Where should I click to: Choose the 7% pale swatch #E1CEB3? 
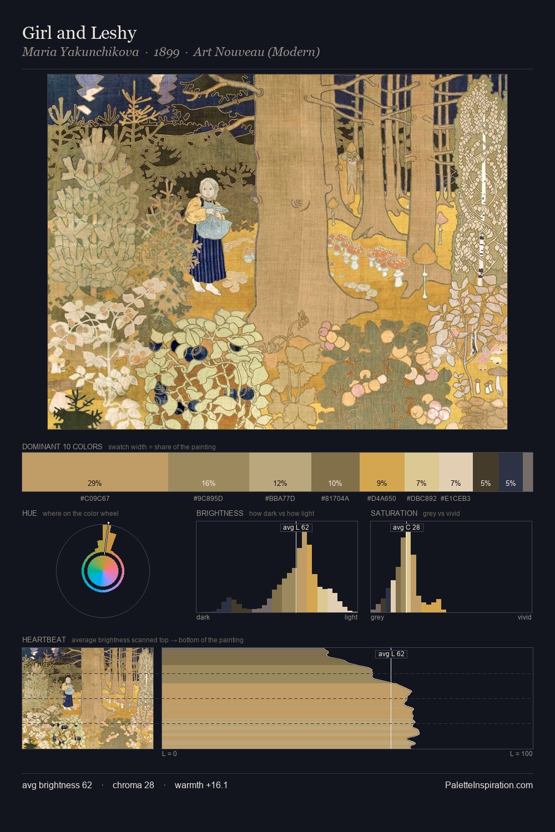tap(456, 472)
